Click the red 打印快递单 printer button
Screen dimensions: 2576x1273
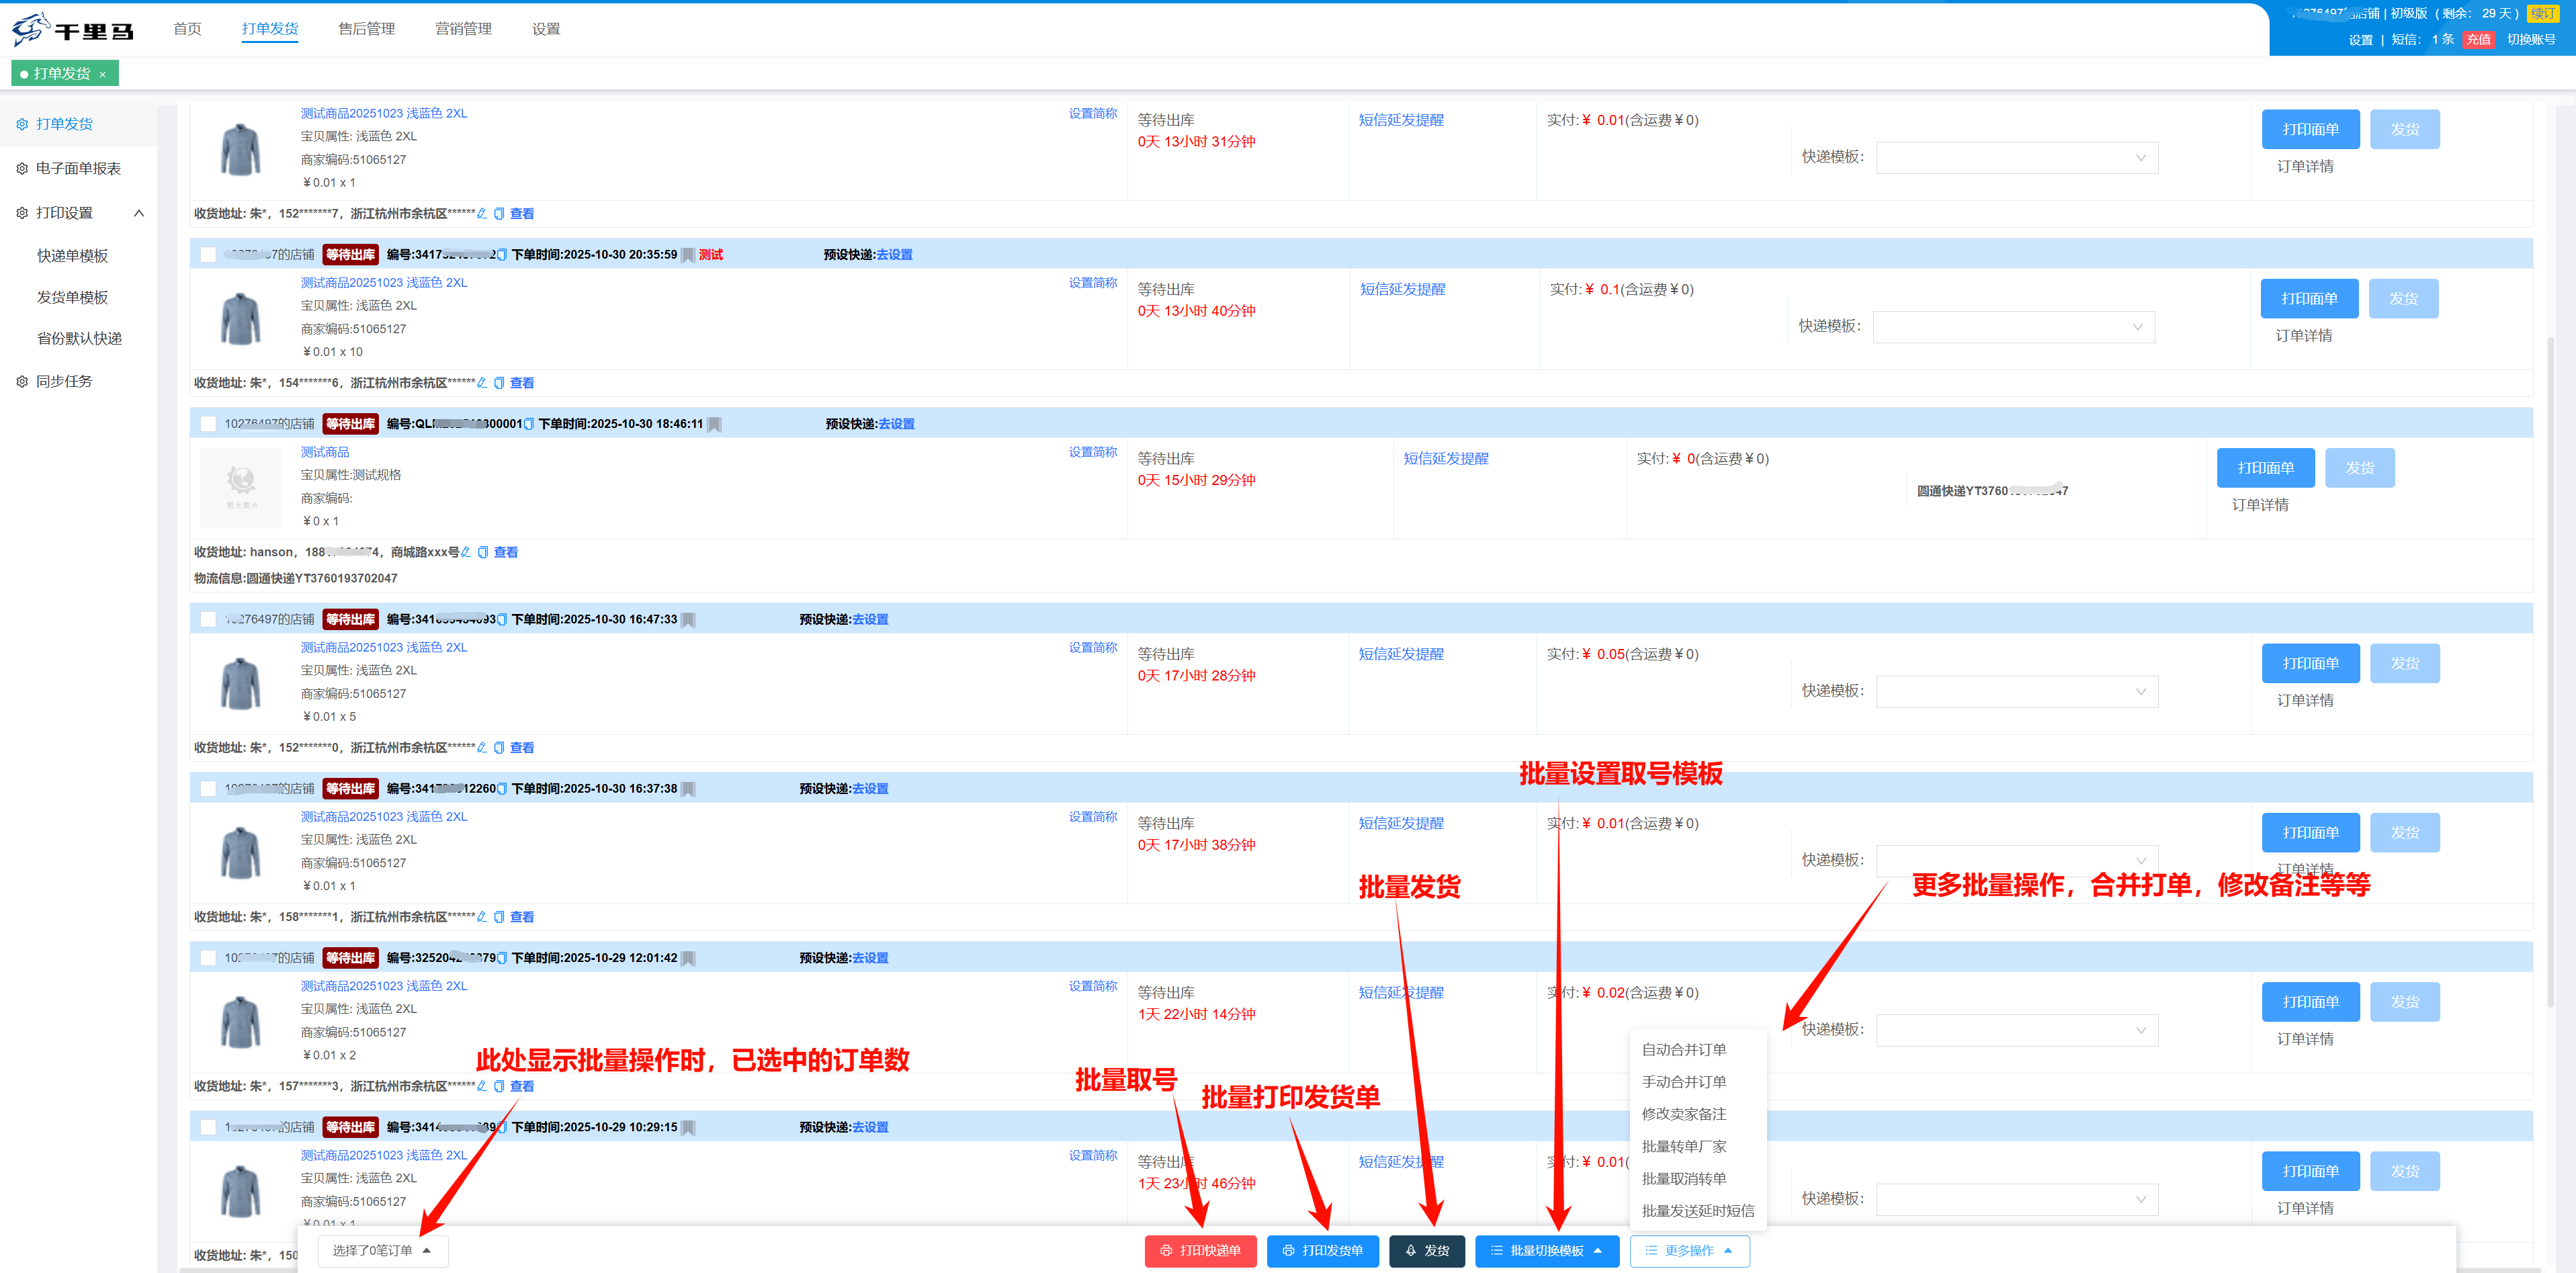tap(1199, 1250)
